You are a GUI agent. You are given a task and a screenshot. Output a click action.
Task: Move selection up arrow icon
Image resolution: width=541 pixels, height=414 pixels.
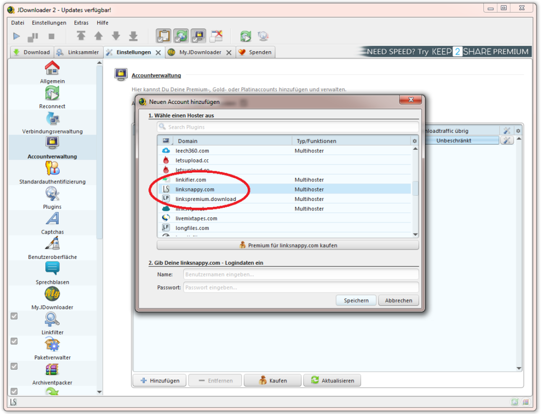[x=98, y=36]
